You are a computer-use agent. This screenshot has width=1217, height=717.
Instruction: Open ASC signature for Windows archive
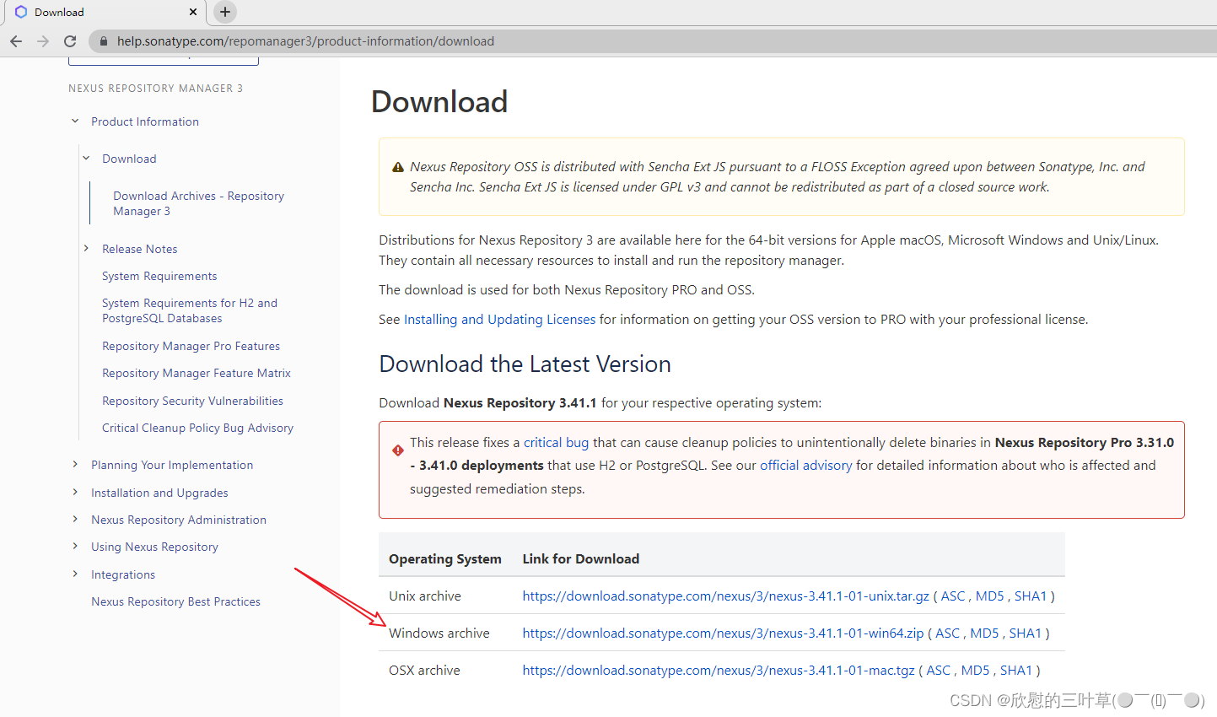(948, 633)
